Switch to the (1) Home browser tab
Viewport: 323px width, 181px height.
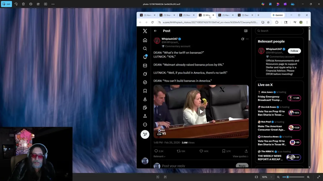[148, 15]
